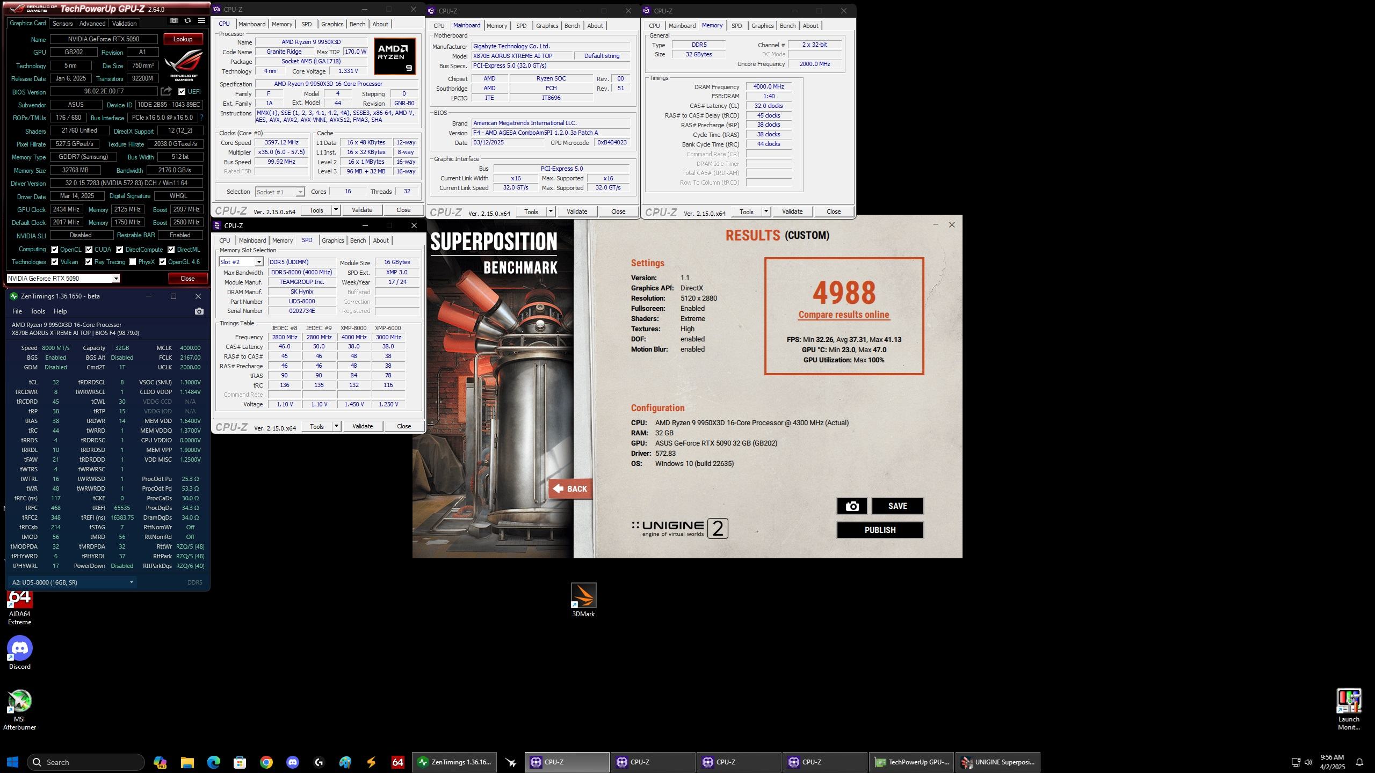Open the MSI Afterburner desktop shortcut

[x=19, y=710]
